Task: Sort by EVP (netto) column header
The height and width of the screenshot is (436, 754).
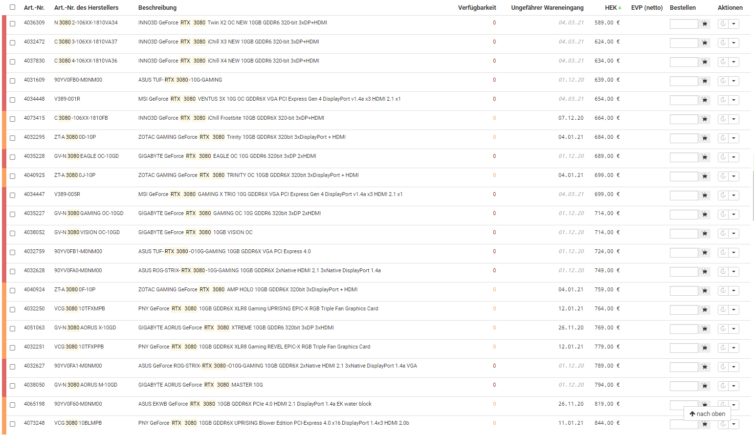Action: click(647, 8)
